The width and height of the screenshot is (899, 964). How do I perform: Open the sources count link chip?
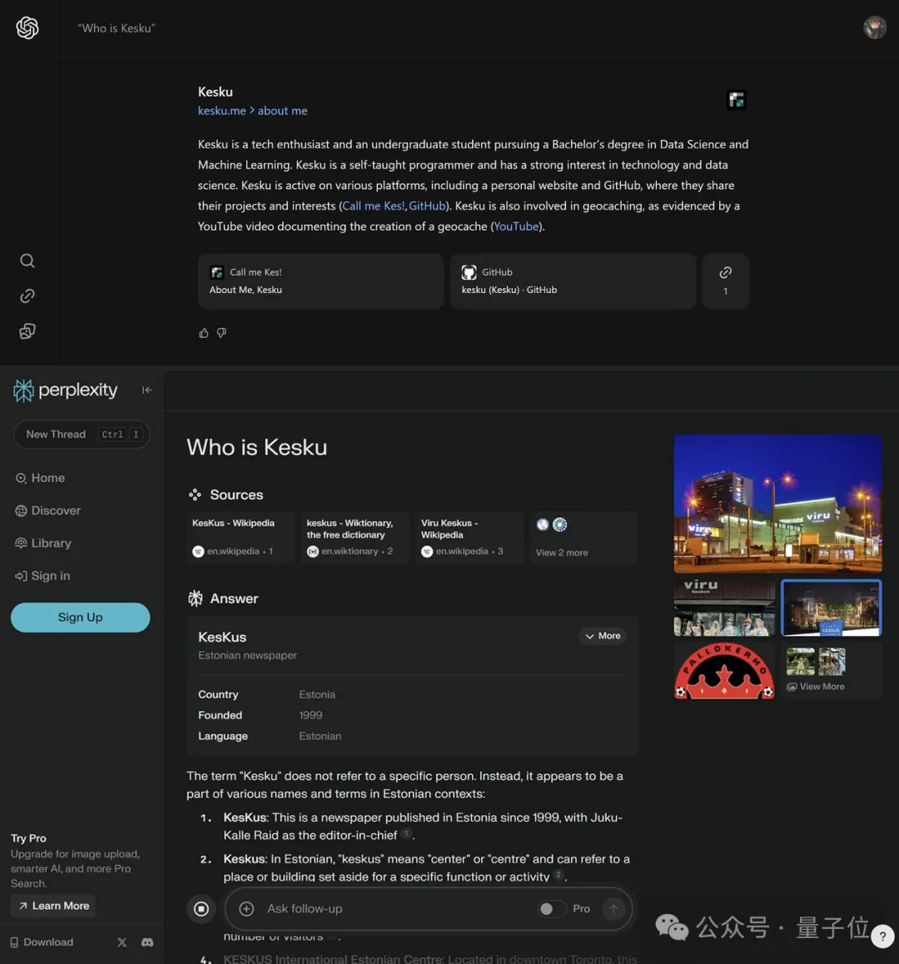pyautogui.click(x=725, y=281)
